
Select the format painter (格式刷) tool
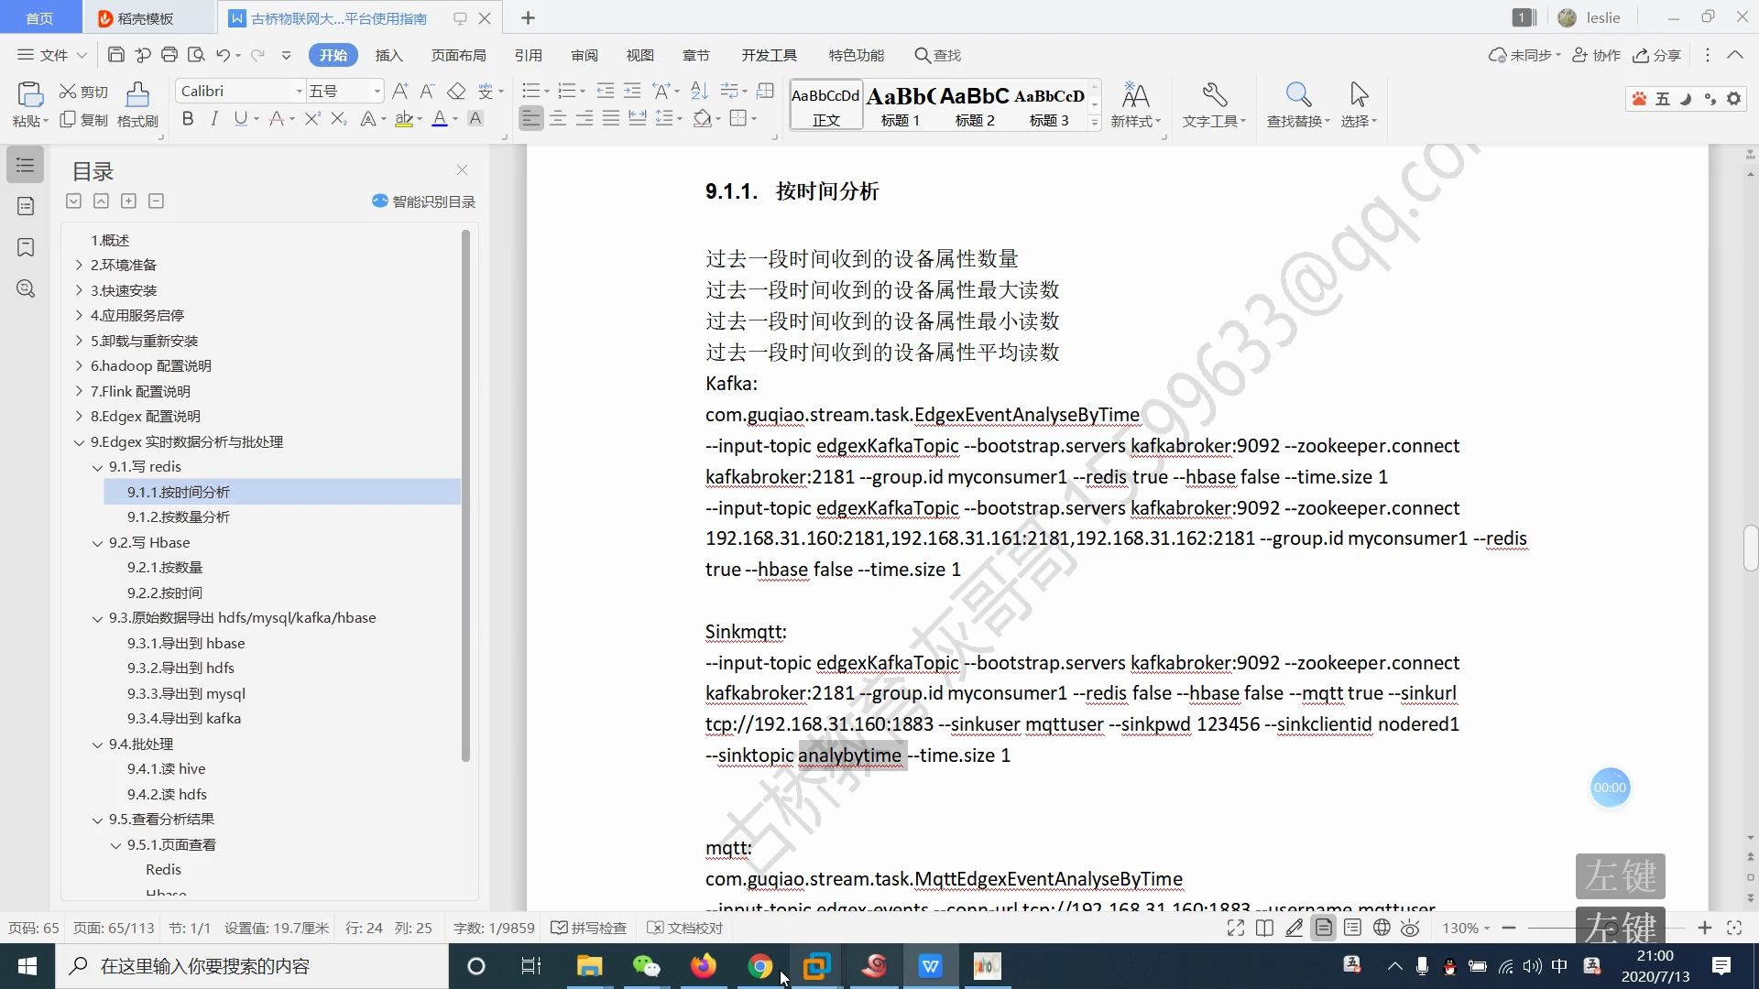[137, 103]
